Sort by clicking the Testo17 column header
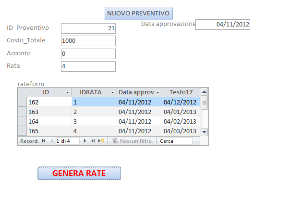Image resolution: width=289 pixels, height=204 pixels. [181, 92]
